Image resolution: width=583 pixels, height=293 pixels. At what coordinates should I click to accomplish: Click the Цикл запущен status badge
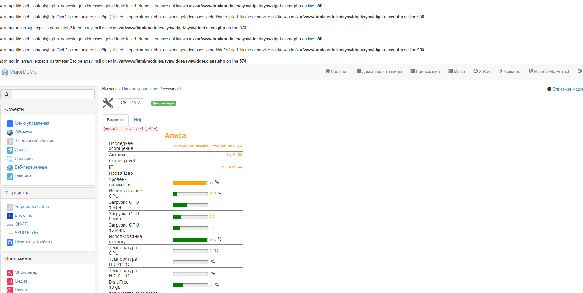pyautogui.click(x=164, y=103)
